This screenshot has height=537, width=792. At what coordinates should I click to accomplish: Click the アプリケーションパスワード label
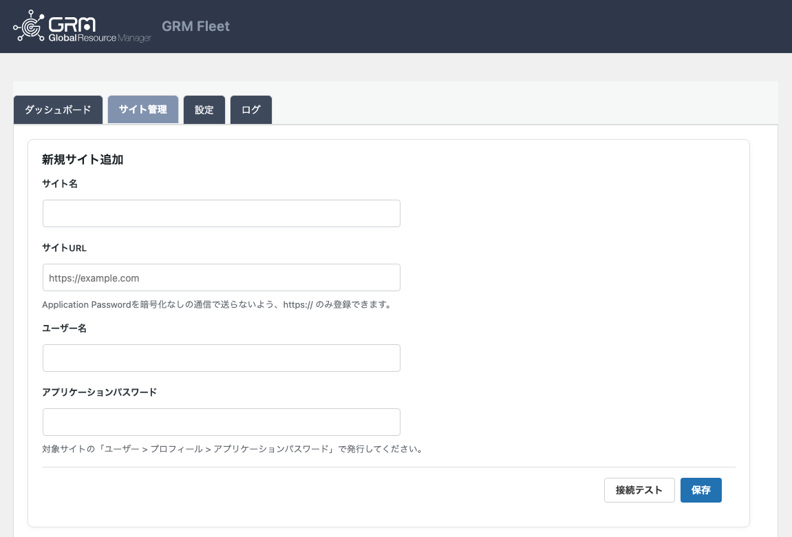click(x=100, y=392)
